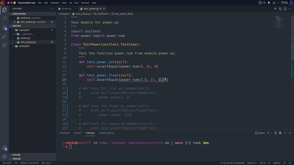The image size is (294, 165).
Task: Select Python interpreter 3.9.6 in status bar
Action: pos(29,163)
